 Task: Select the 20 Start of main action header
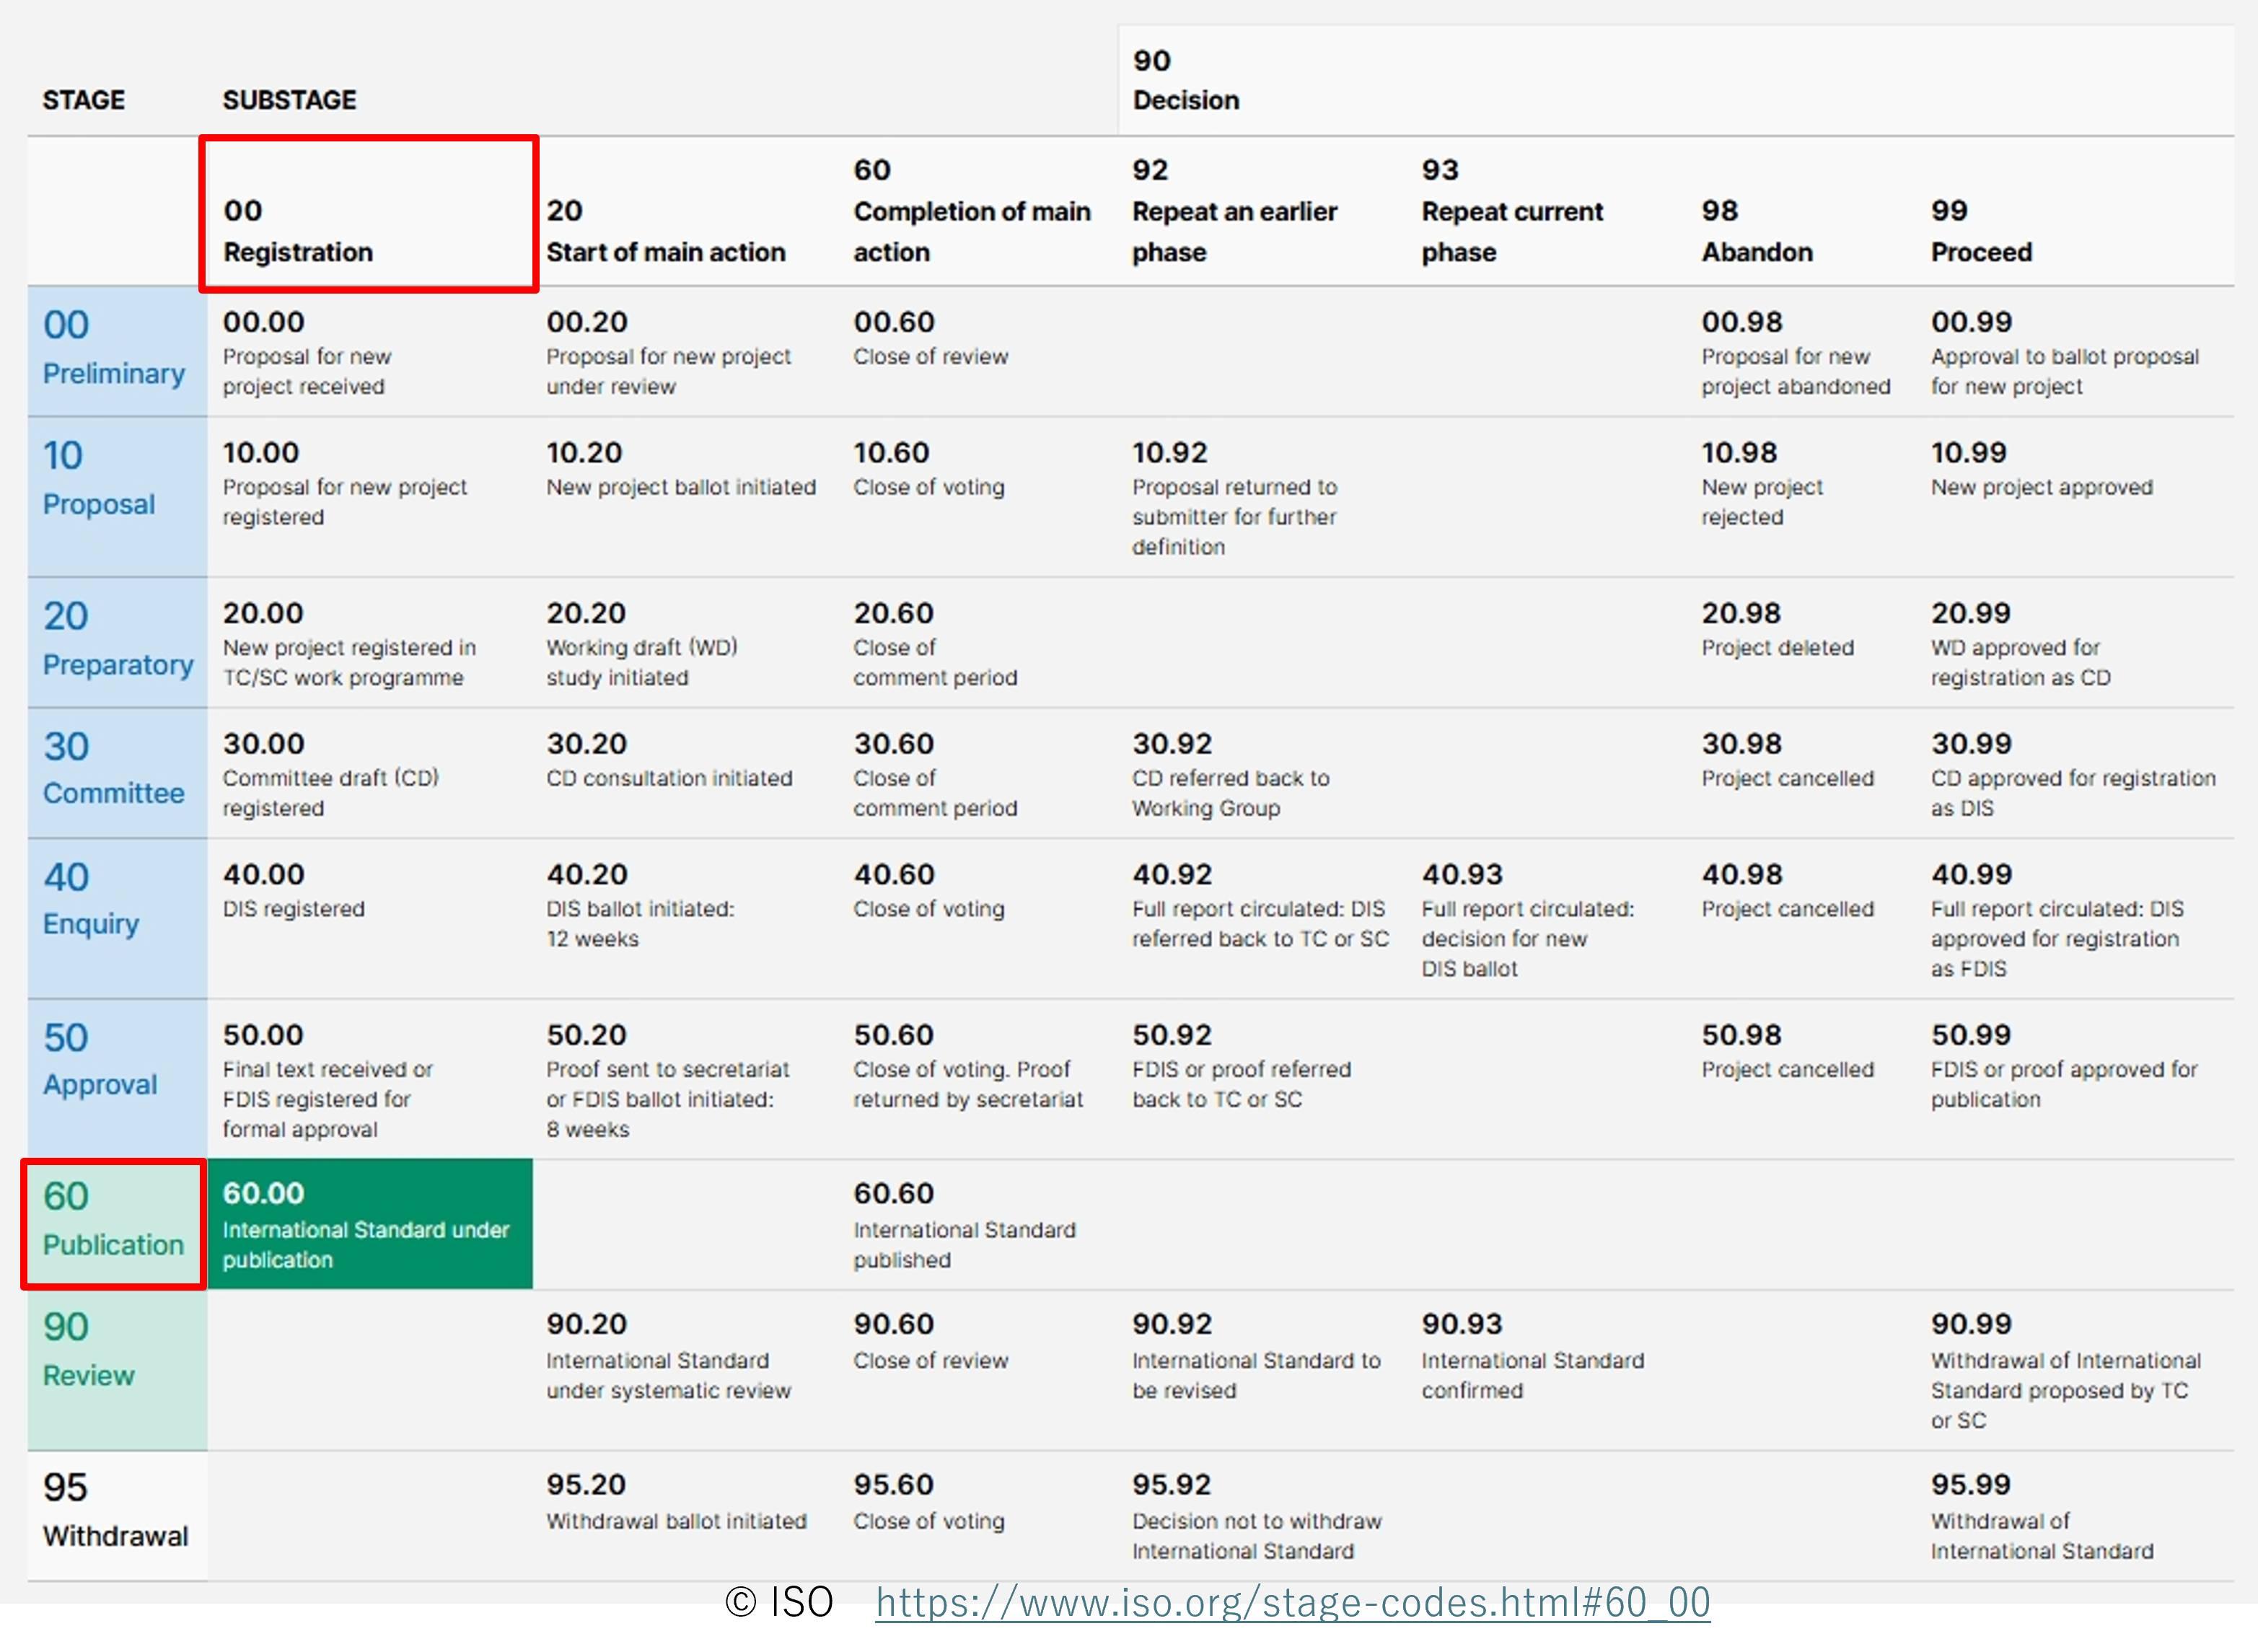[665, 231]
